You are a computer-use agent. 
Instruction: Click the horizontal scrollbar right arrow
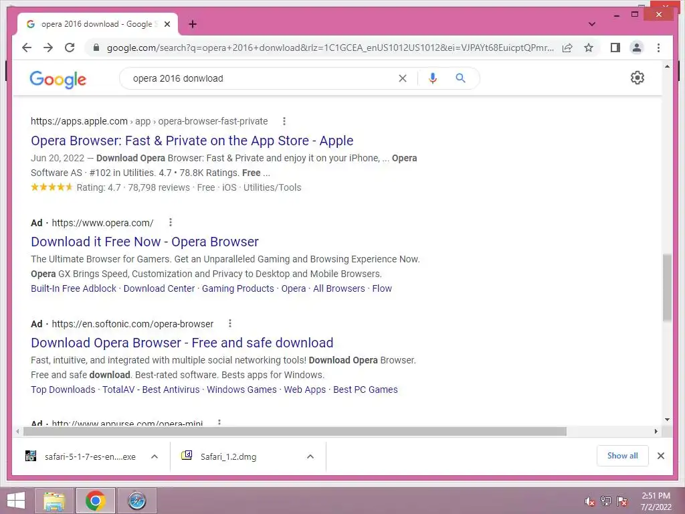tap(656, 432)
